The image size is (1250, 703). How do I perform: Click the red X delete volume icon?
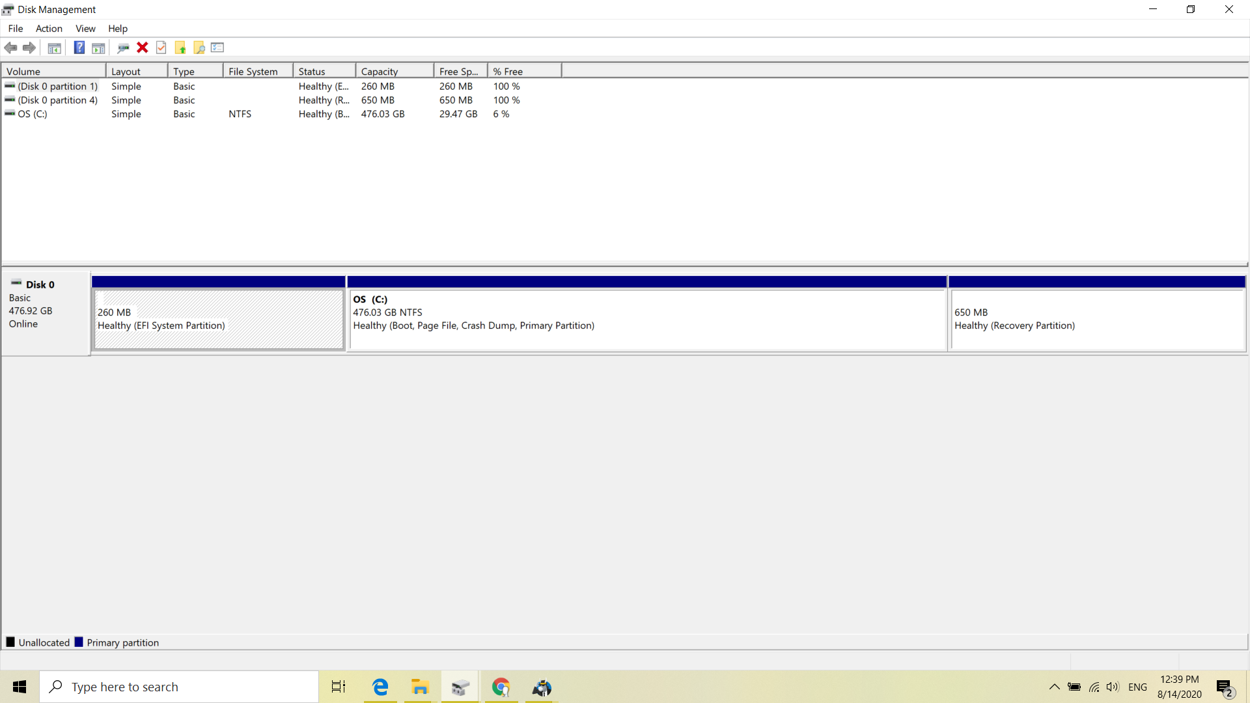[143, 48]
